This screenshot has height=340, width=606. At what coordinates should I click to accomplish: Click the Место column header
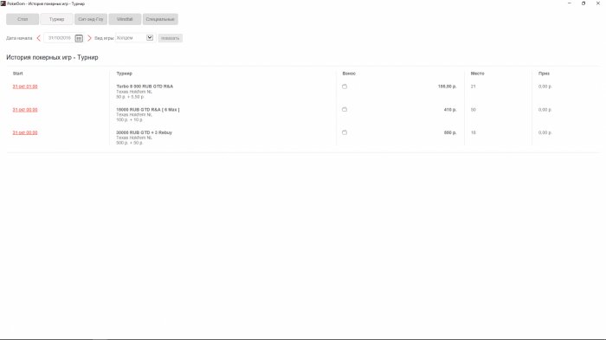[x=477, y=74]
